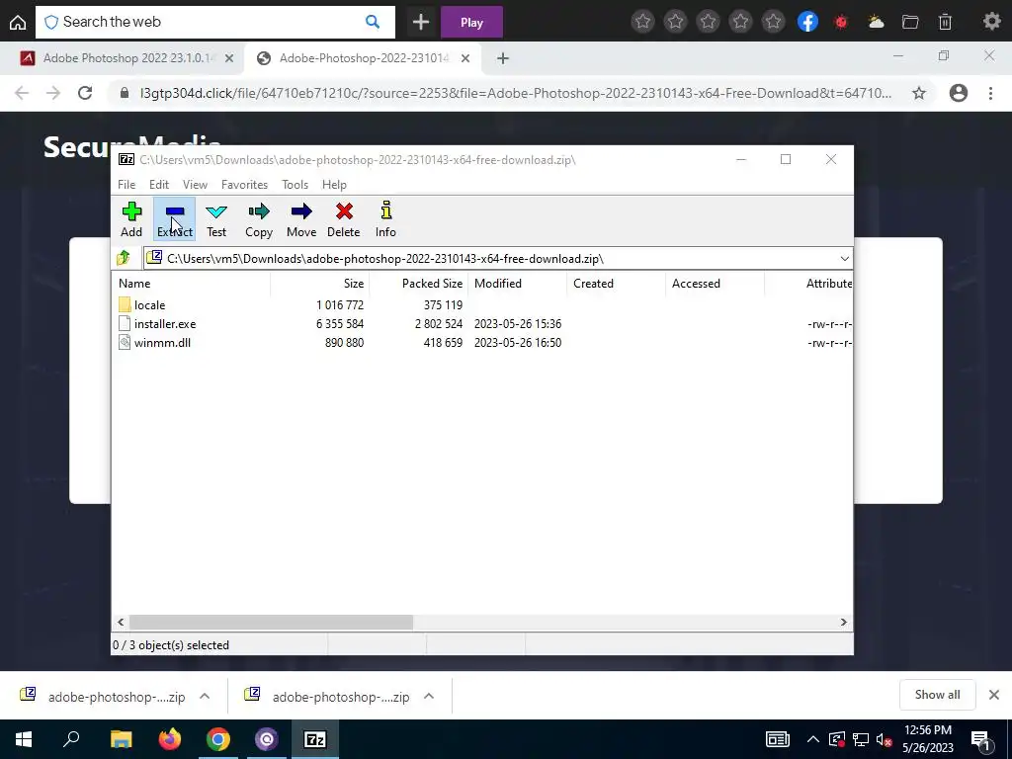The image size is (1012, 759).
Task: Run Test on the archive
Action: pos(216,219)
